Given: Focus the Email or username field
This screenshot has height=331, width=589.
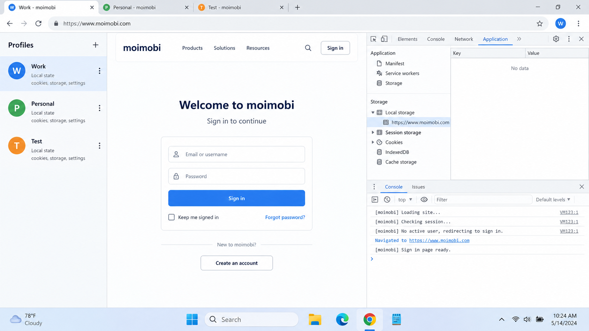Looking at the screenshot, I should tap(236, 154).
